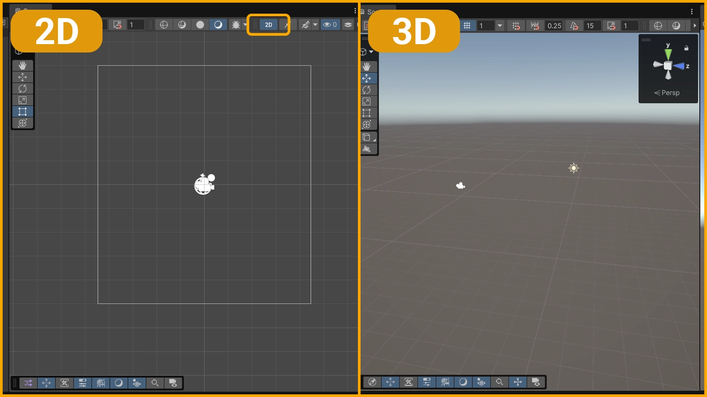Click the 15 angle snap field
The image size is (707, 397).
592,26
